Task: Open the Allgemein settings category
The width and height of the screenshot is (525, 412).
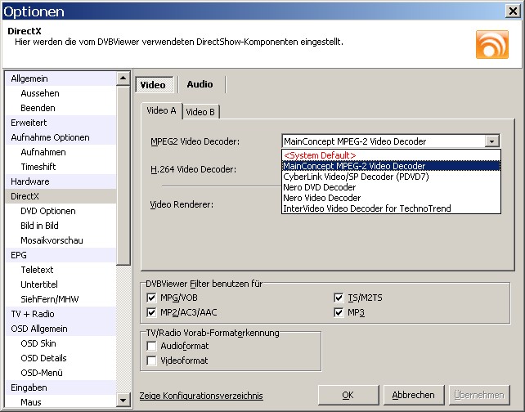Action: click(61, 78)
